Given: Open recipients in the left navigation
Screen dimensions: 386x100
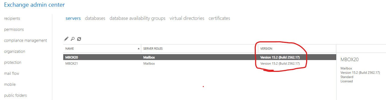Looking at the screenshot, I should [x=12, y=18].
